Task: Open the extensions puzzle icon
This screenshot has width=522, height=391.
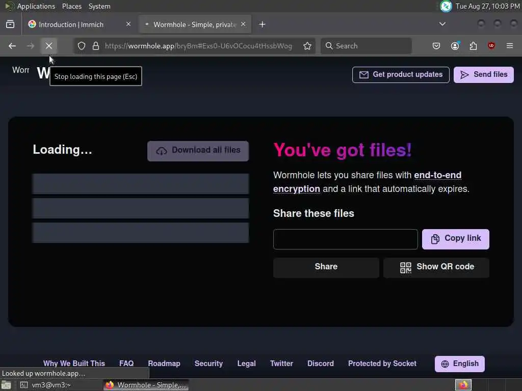Action: tap(473, 46)
